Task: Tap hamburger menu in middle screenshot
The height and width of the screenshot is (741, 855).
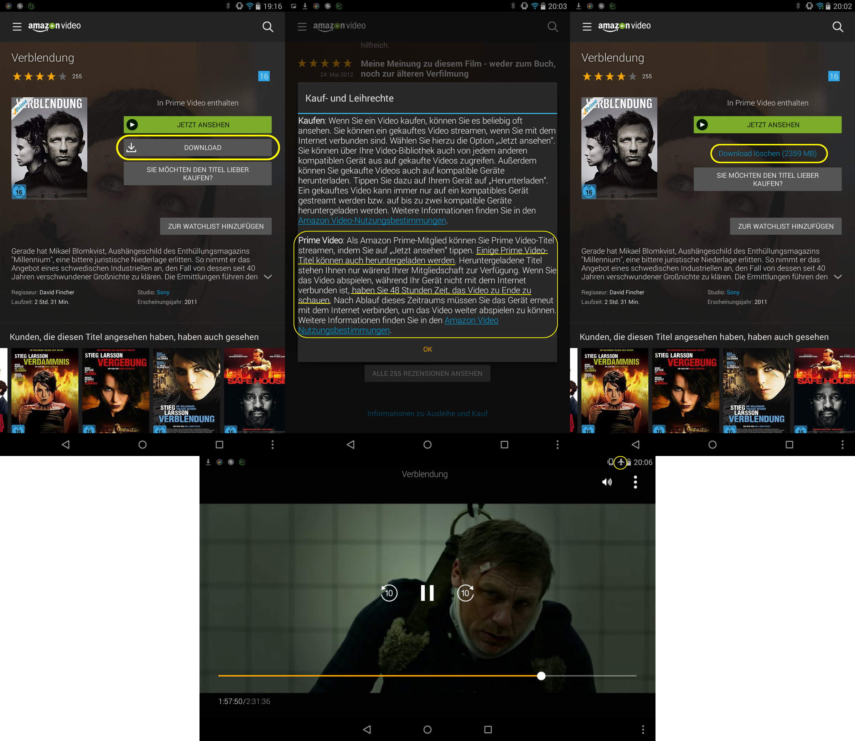Action: point(302,27)
